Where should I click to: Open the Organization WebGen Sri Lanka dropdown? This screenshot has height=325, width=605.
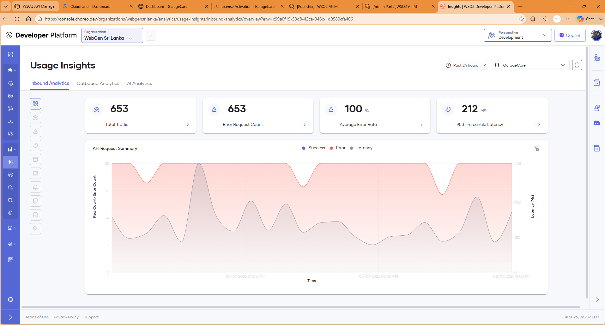pyautogui.click(x=112, y=35)
